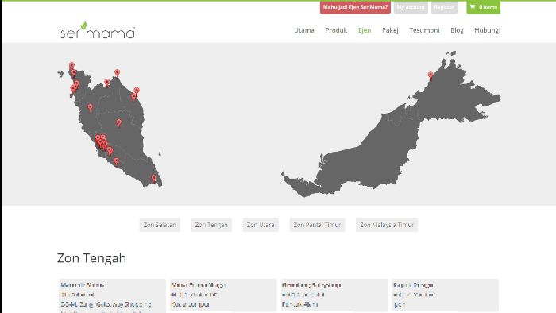Open the My account link
The height and width of the screenshot is (313, 556).
[x=411, y=7]
